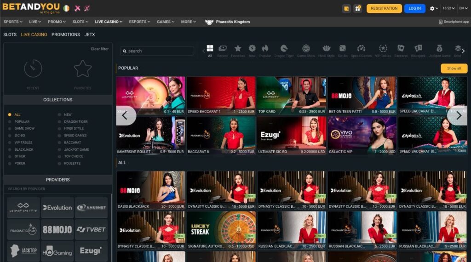Select the New games category icon

pos(252,48)
